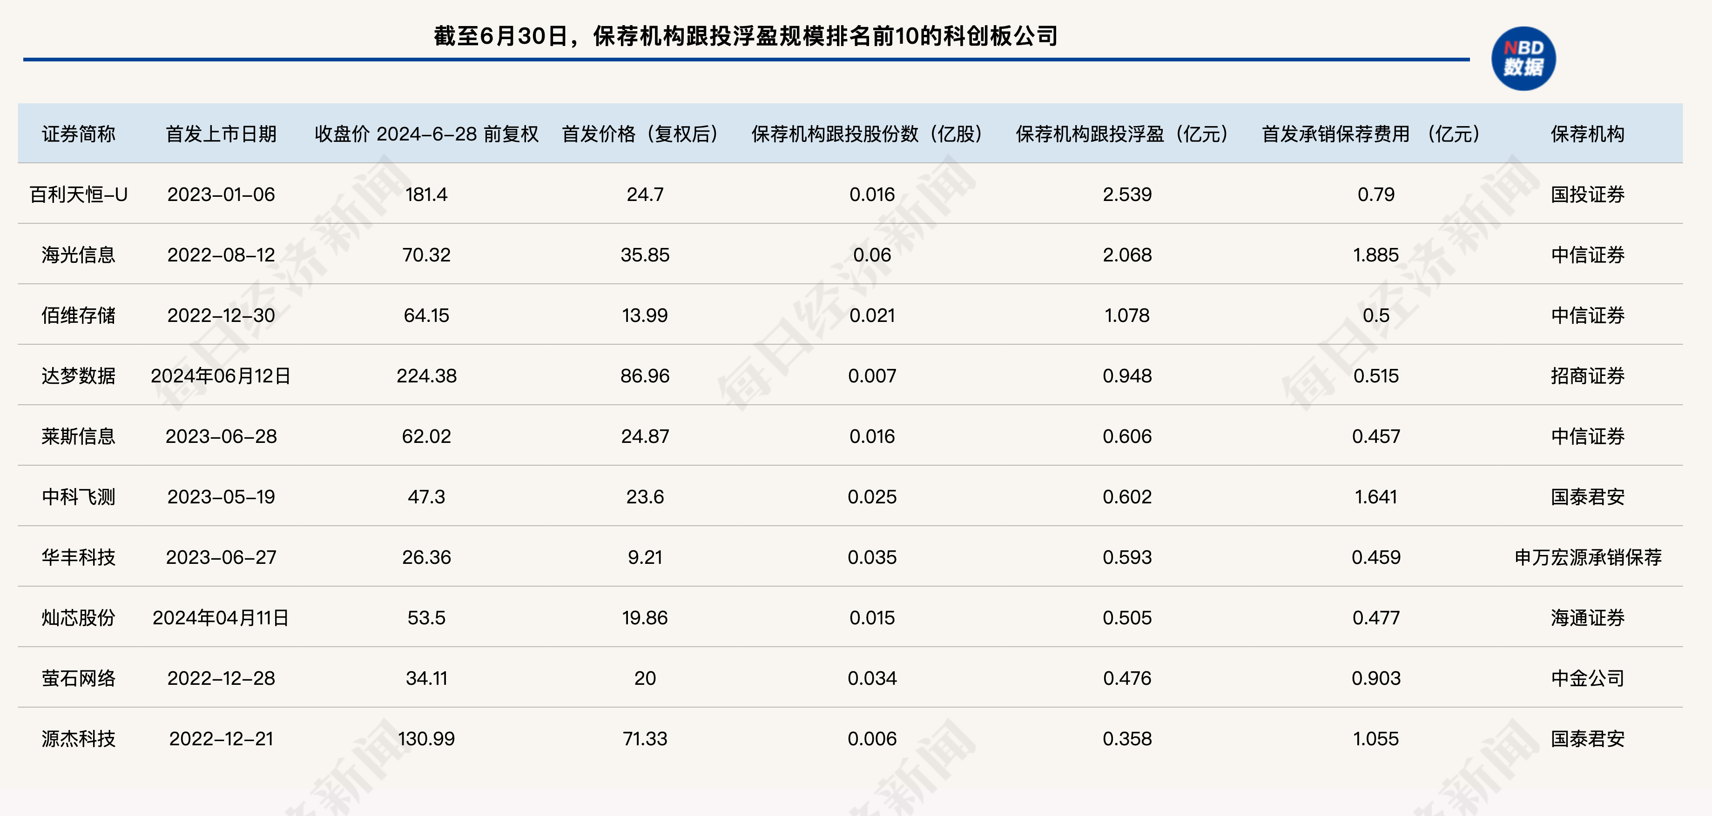Click 国泰君安 in the 源杰科技 row
This screenshot has height=816, width=1712.
click(1587, 739)
